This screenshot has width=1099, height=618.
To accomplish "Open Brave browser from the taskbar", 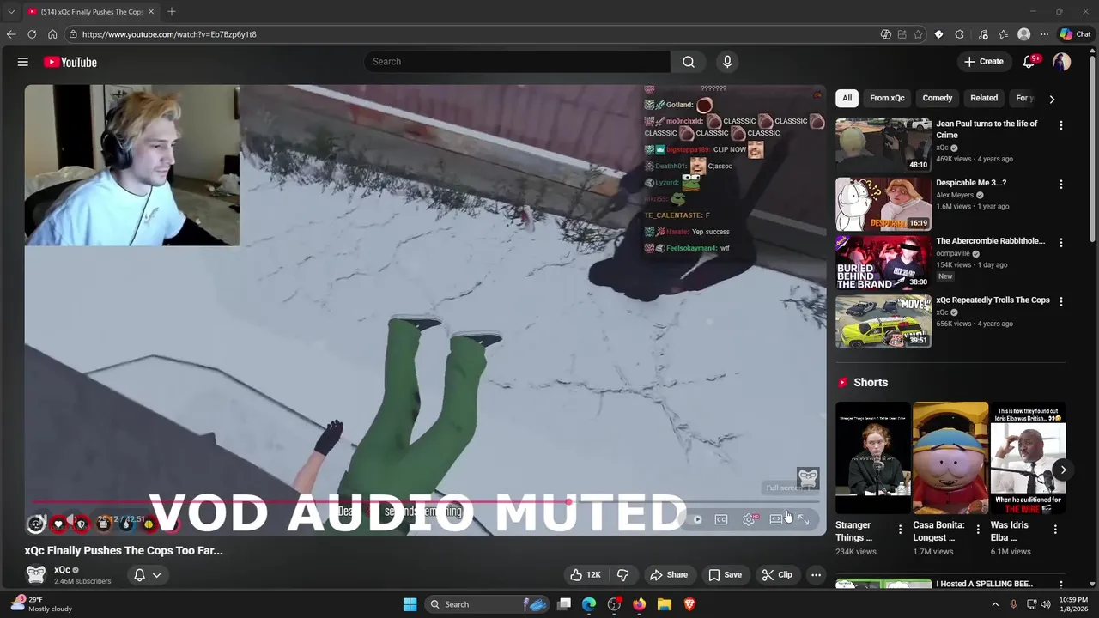I will click(689, 604).
